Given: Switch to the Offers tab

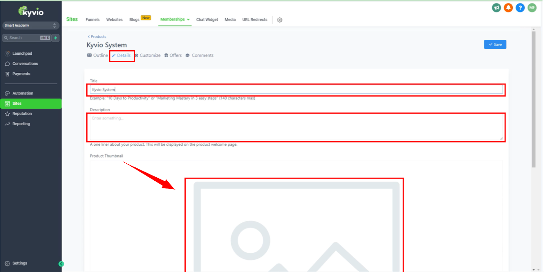Looking at the screenshot, I should 173,55.
